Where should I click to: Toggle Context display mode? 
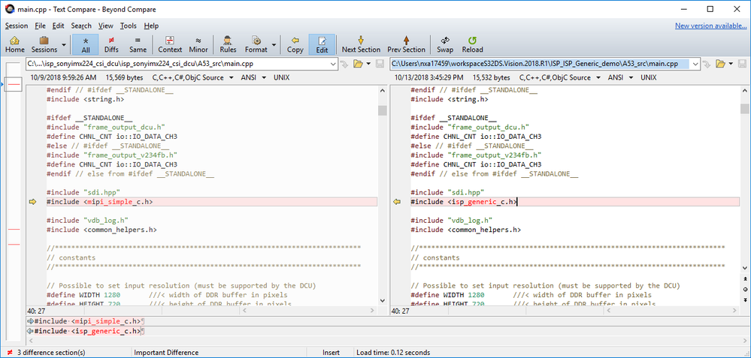(170, 44)
